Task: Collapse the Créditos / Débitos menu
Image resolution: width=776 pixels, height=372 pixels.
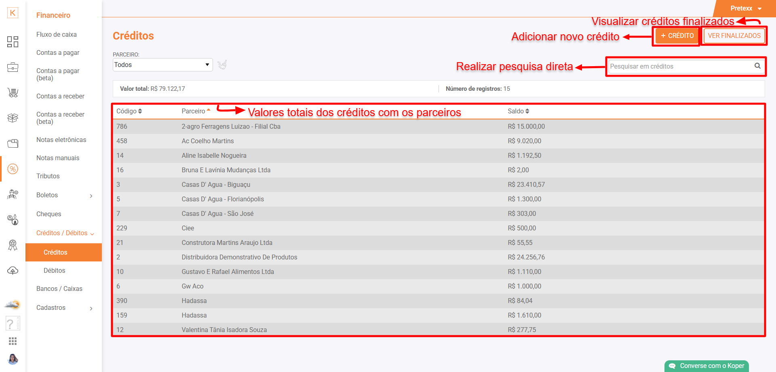Action: [65, 233]
